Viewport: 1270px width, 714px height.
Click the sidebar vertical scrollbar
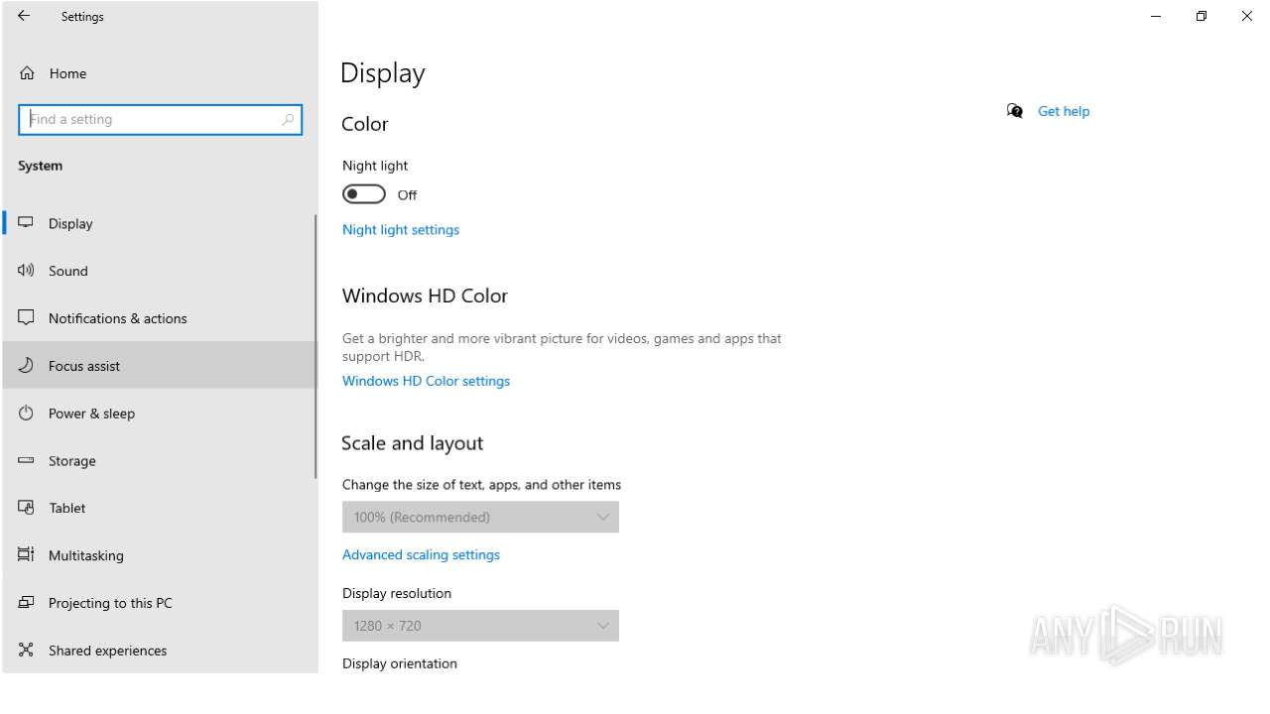click(x=316, y=347)
